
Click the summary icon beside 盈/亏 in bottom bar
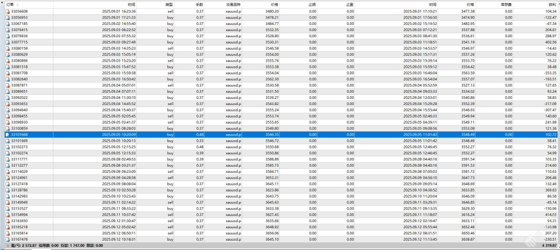tap(7, 245)
